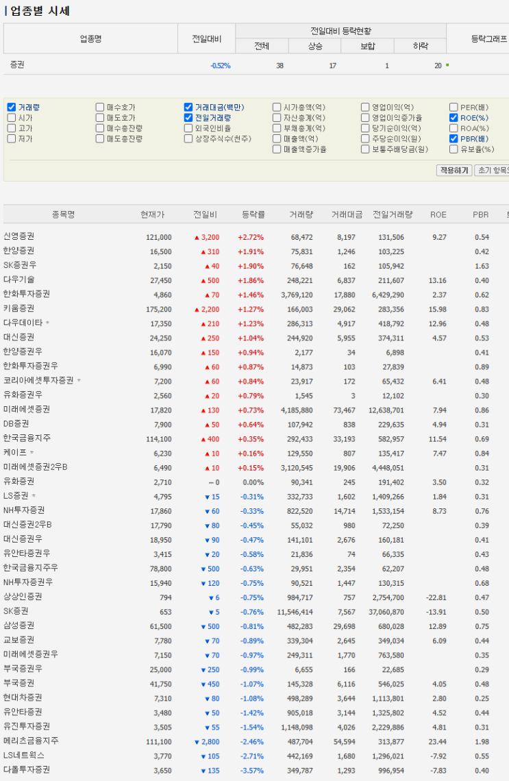Uncheck the 거래량 checkbox
This screenshot has height=781, width=509.
12,107
